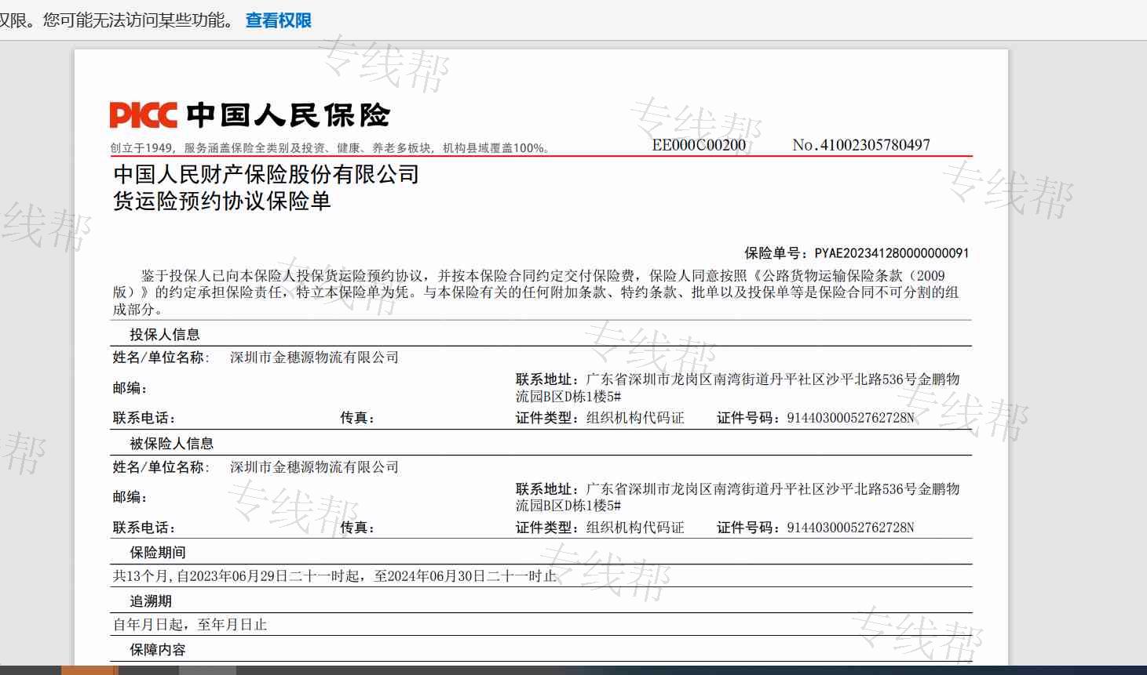Click the line 自年月日起，至年月日止
The height and width of the screenshot is (675, 1147).
[x=190, y=625]
